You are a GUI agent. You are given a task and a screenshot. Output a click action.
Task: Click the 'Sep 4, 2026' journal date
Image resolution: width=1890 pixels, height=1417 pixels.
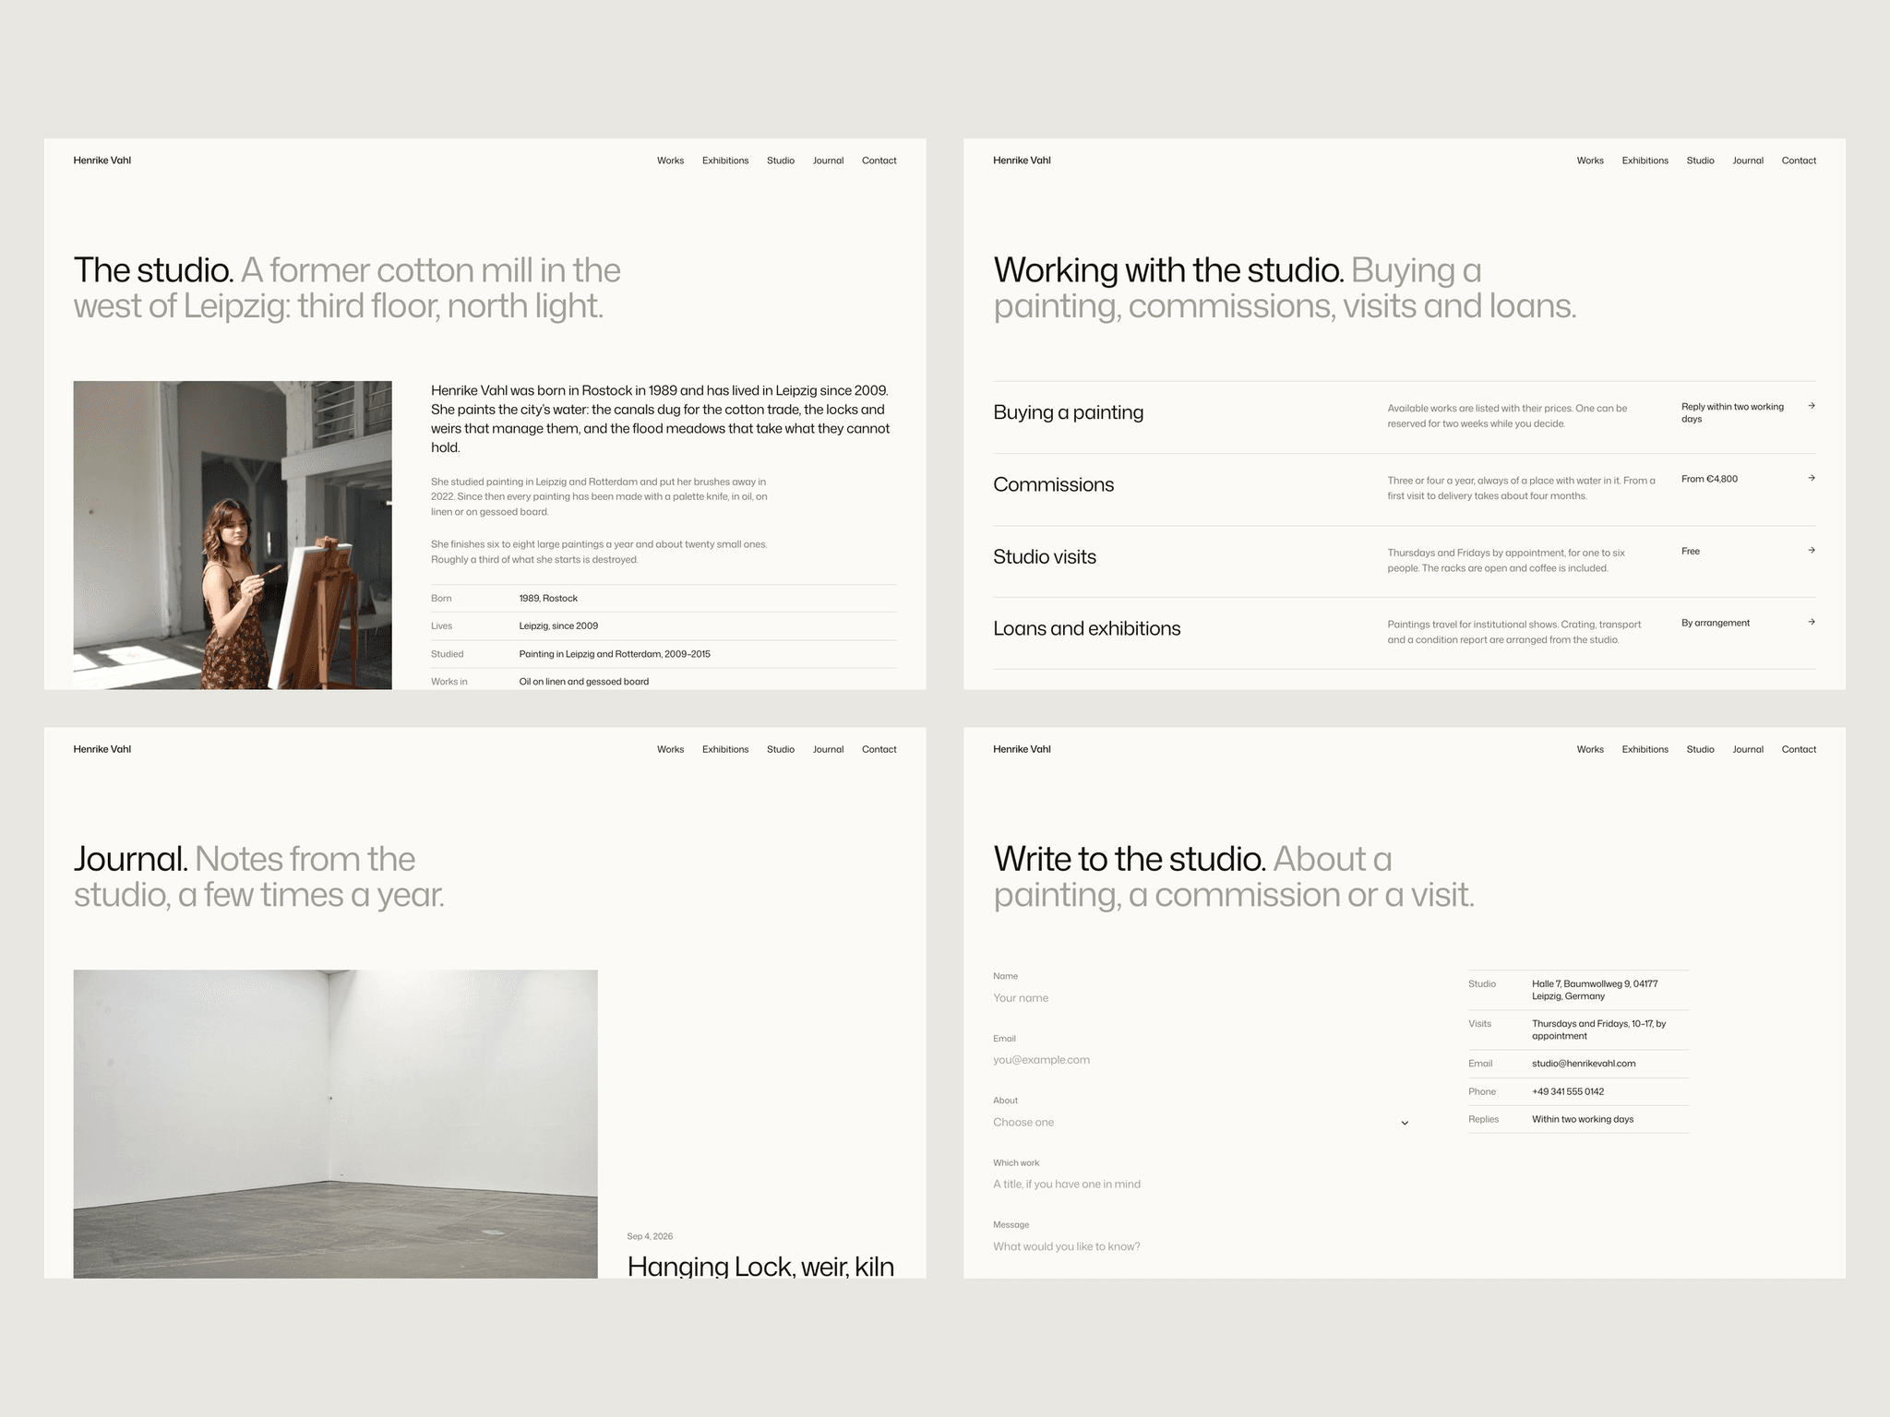(650, 1236)
